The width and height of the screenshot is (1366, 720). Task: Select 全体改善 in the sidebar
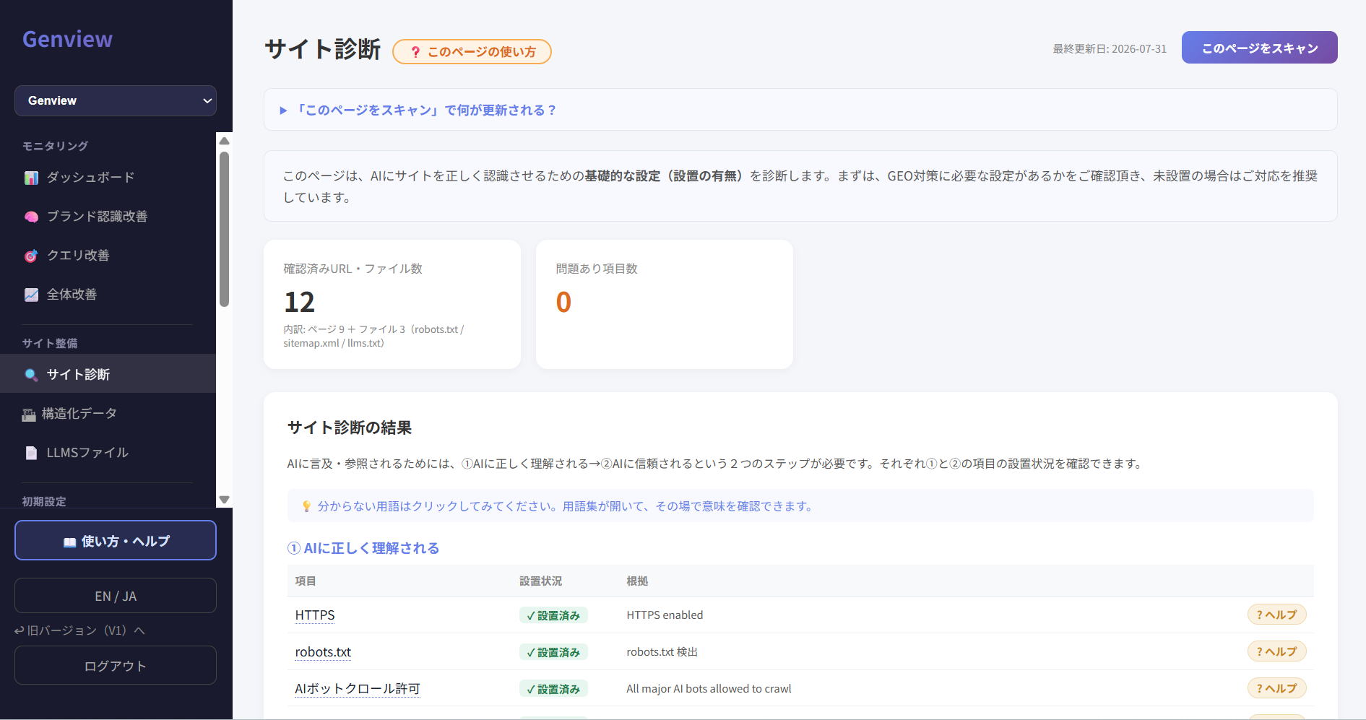click(108, 295)
